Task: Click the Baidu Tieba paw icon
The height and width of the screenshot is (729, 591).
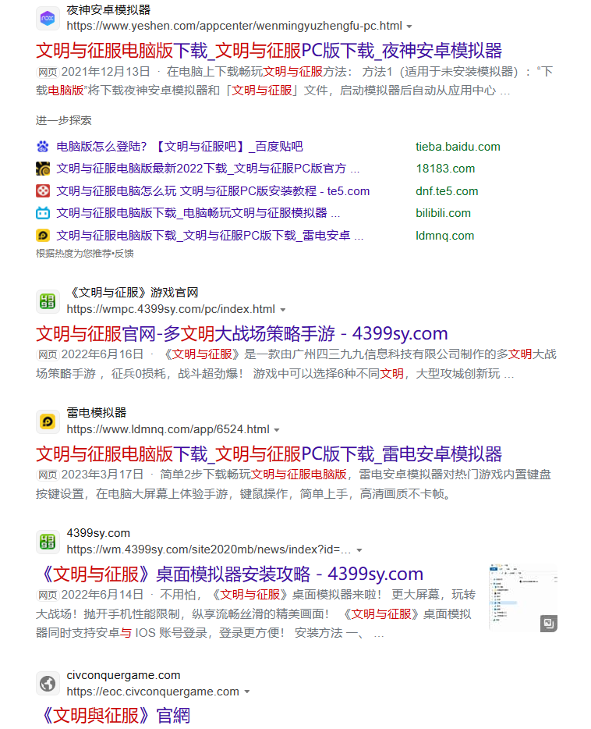Action: pos(43,147)
